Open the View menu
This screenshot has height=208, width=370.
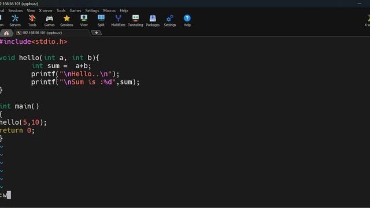click(31, 10)
